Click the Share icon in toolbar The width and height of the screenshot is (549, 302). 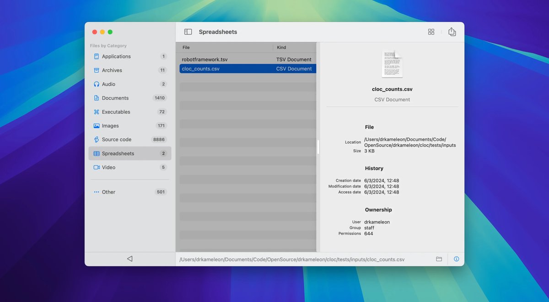click(x=452, y=32)
